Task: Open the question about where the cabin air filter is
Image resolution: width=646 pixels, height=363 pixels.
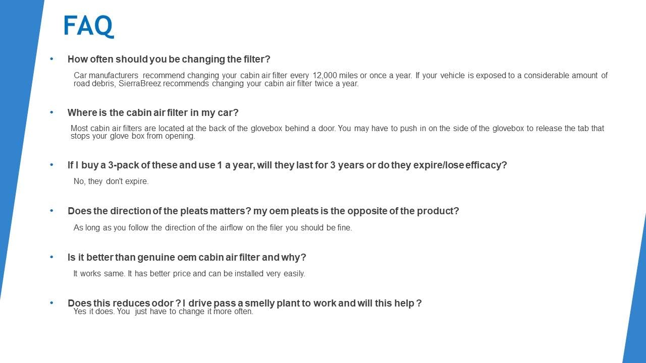Action: (153, 112)
